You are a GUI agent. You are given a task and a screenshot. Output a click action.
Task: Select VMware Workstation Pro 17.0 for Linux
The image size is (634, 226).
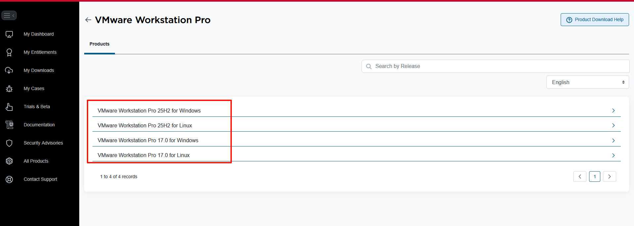144,155
